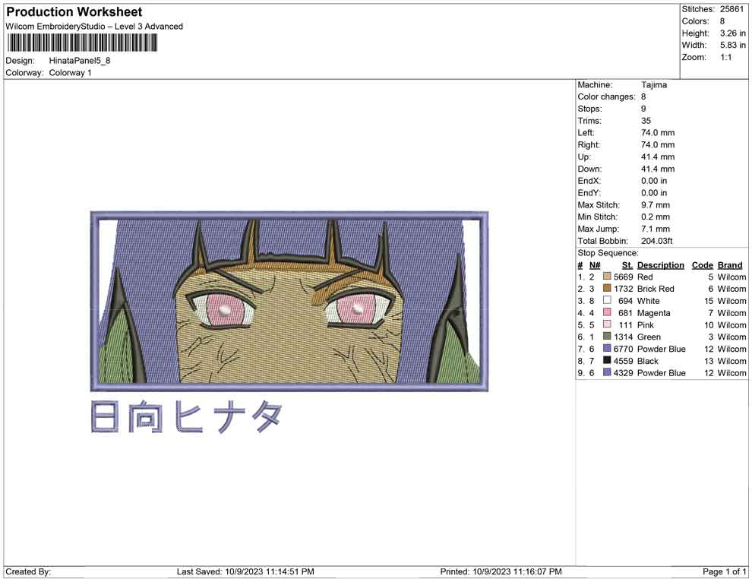
Task: Click the design name 'HinataPanel5_8'
Action: click(80, 61)
